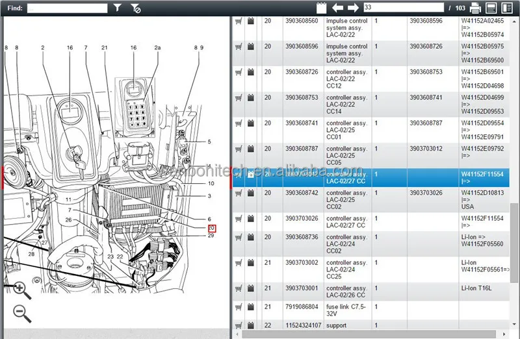Screen dimensions: 520x339
Task: Switch to the side-by-side layout view
Action: pos(507,8)
